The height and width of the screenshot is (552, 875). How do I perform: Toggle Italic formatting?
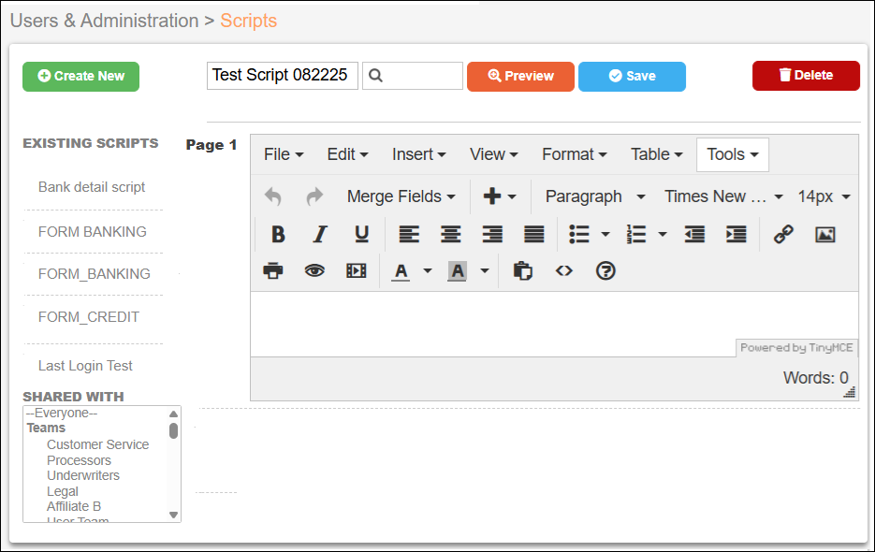[x=320, y=235]
